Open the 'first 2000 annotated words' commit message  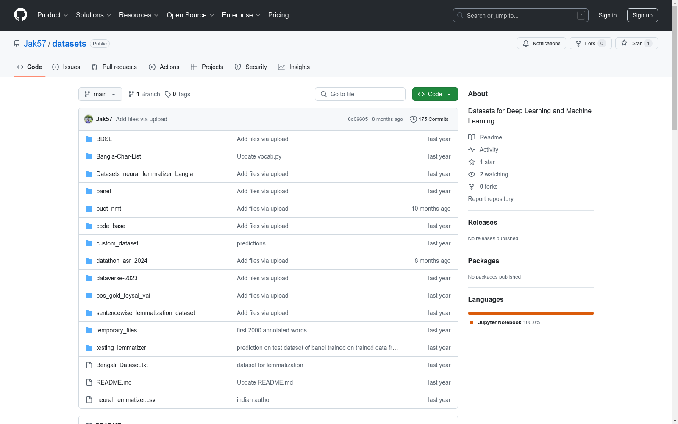tap(272, 330)
